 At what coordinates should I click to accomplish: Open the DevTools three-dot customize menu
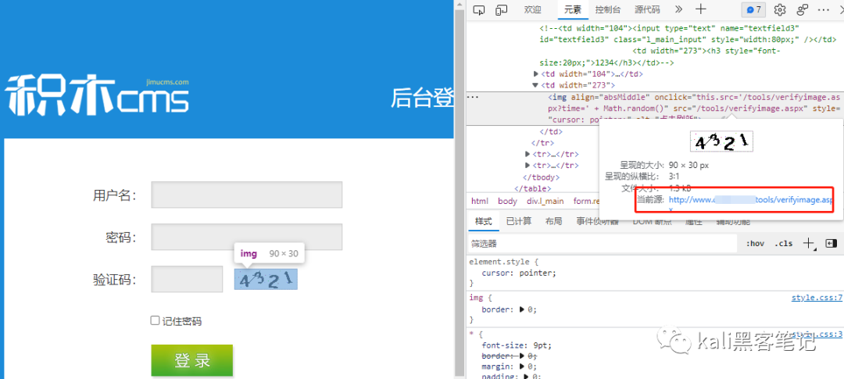tap(824, 9)
